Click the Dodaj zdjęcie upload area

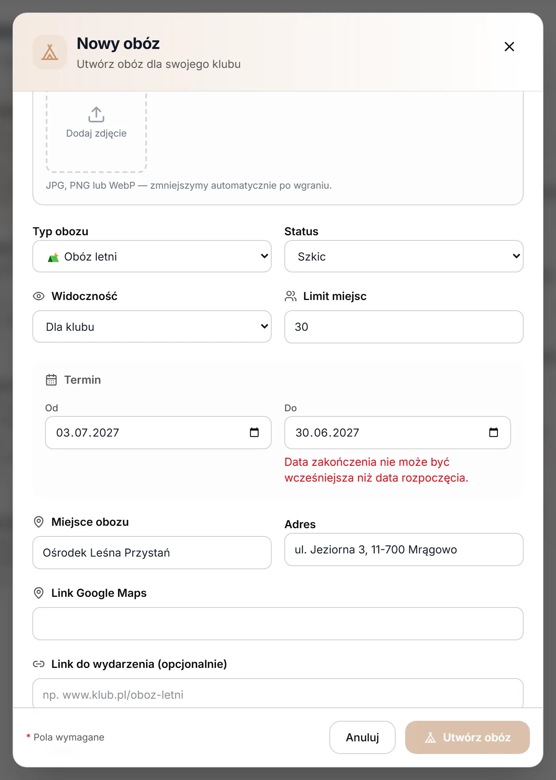(x=96, y=132)
